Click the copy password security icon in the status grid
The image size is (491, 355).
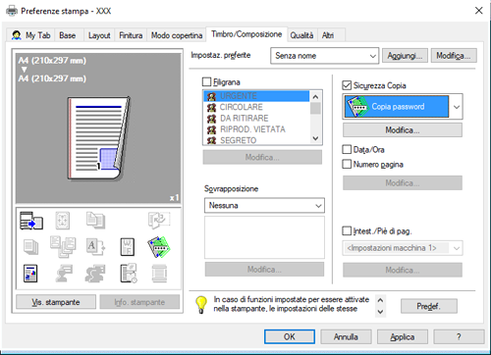(159, 247)
